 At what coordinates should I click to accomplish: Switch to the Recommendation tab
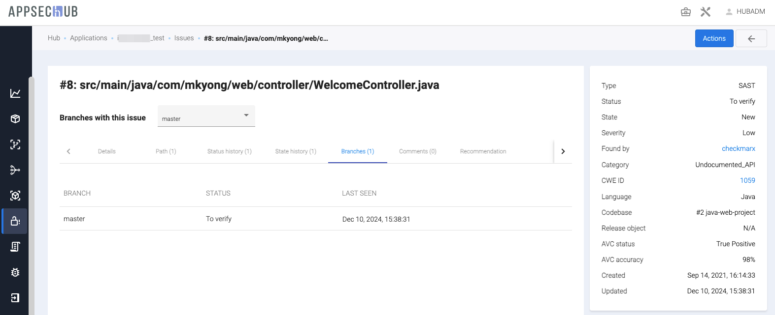483,151
